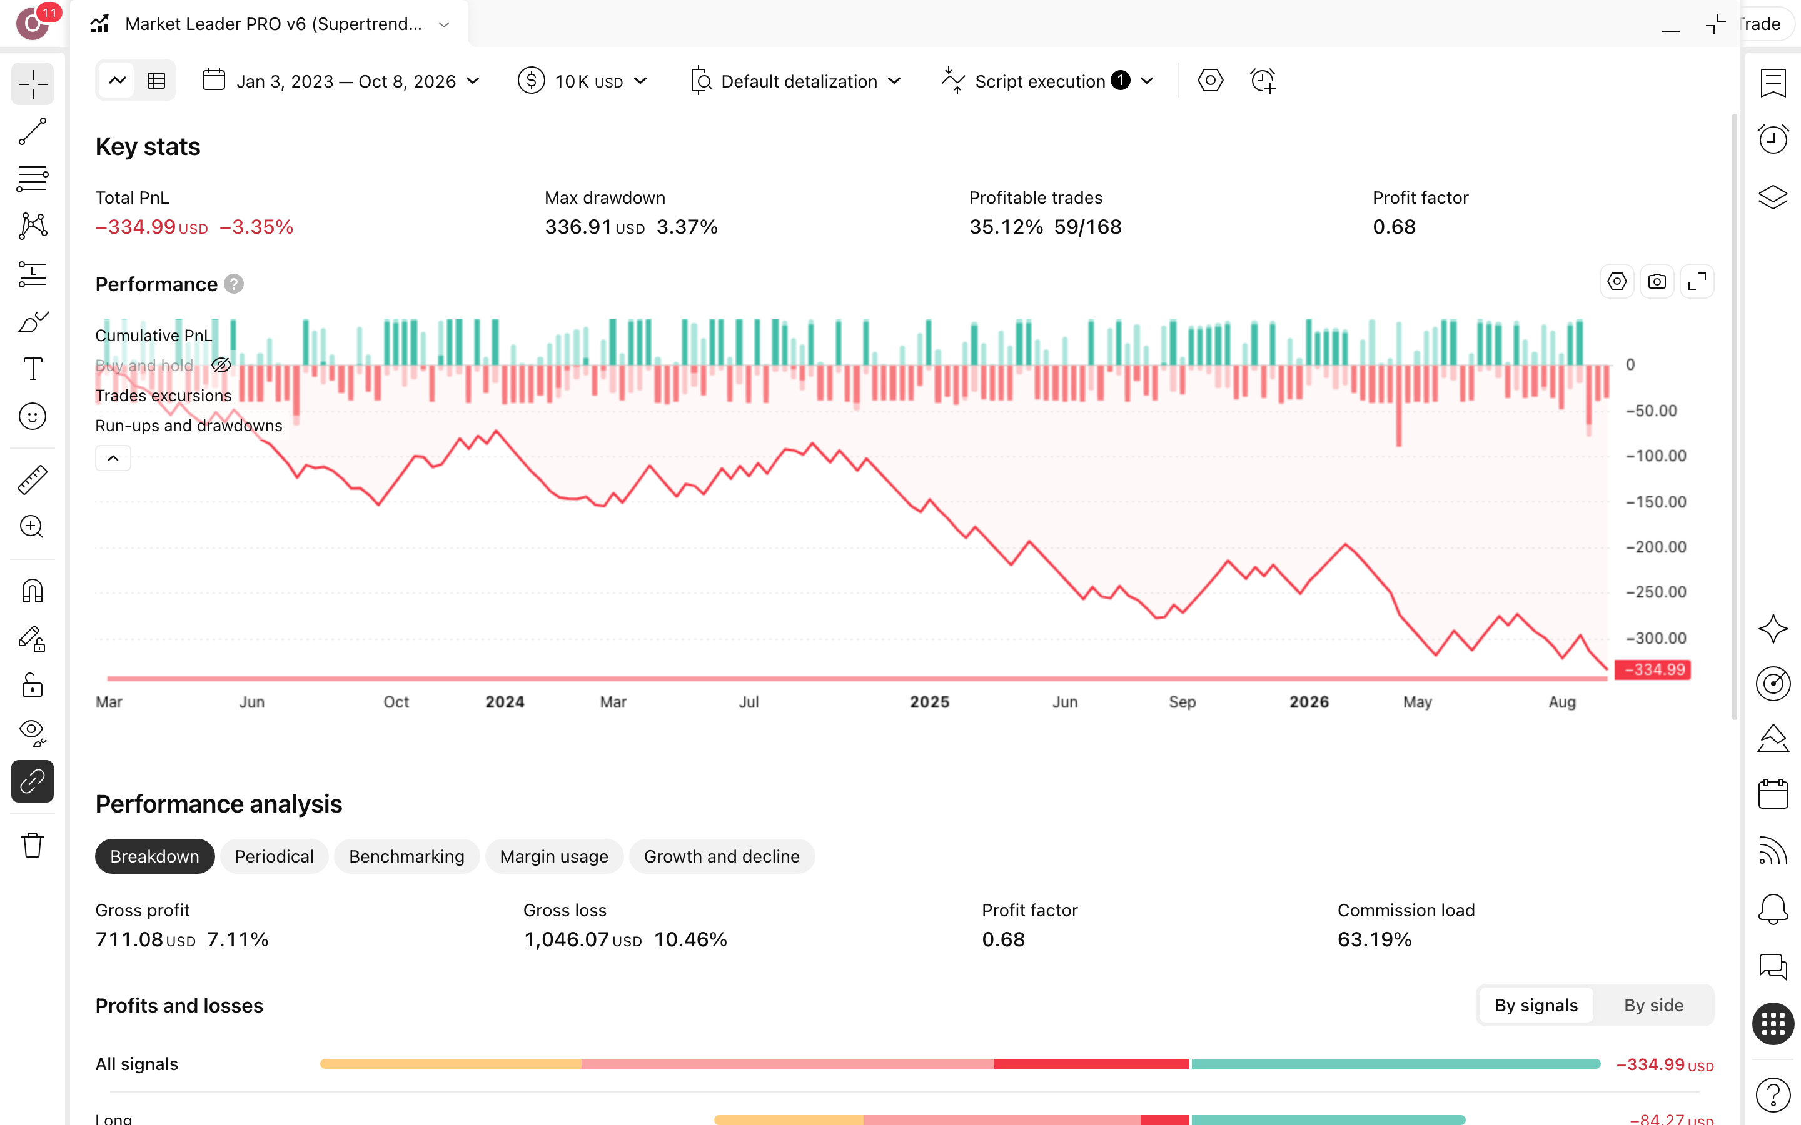Image resolution: width=1801 pixels, height=1125 pixels.
Task: Open the Fibonacci retracement tools
Action: [32, 179]
